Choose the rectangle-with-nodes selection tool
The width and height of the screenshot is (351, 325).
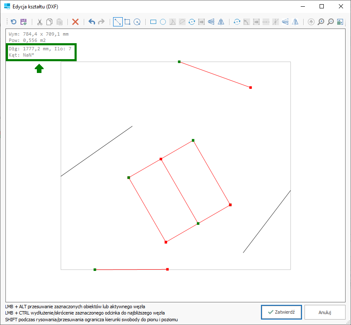[127, 22]
